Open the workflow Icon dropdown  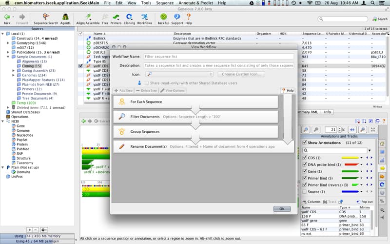coord(179,74)
